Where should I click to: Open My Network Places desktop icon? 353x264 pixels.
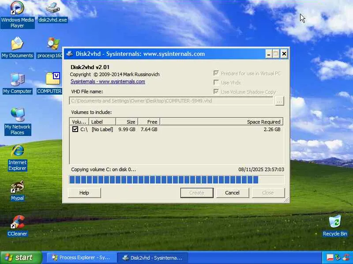pos(18,121)
